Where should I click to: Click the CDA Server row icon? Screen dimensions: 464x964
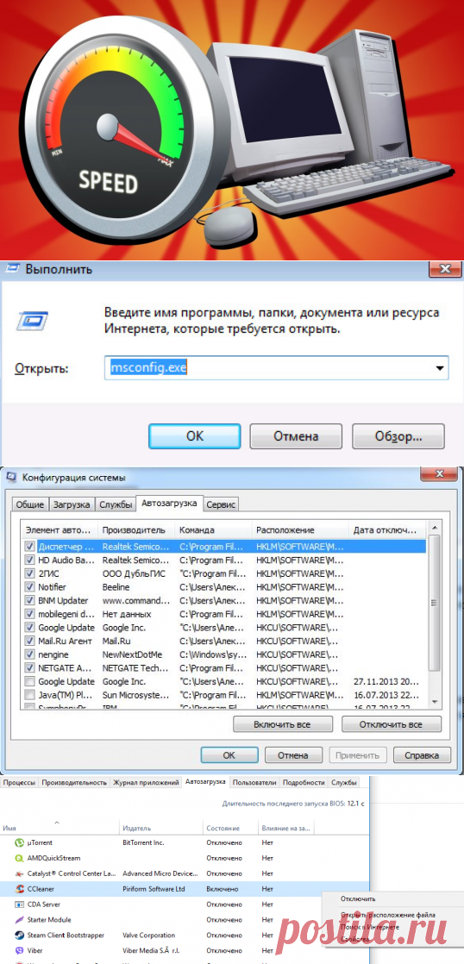(x=18, y=905)
